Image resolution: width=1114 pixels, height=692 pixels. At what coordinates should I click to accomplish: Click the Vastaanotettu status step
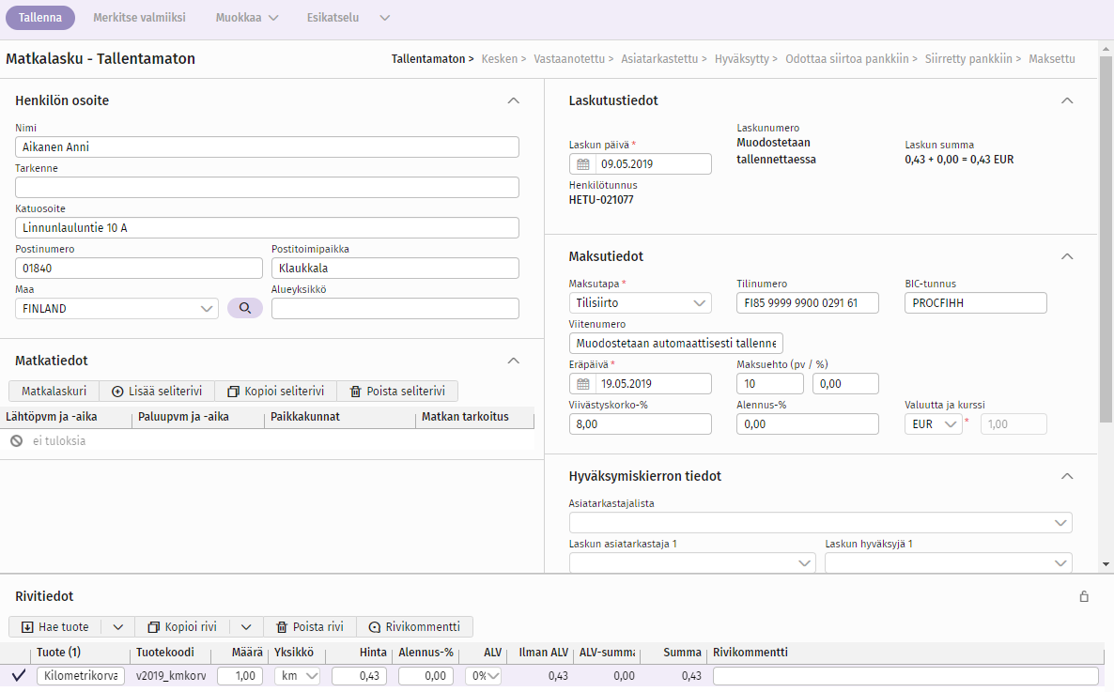(x=569, y=59)
